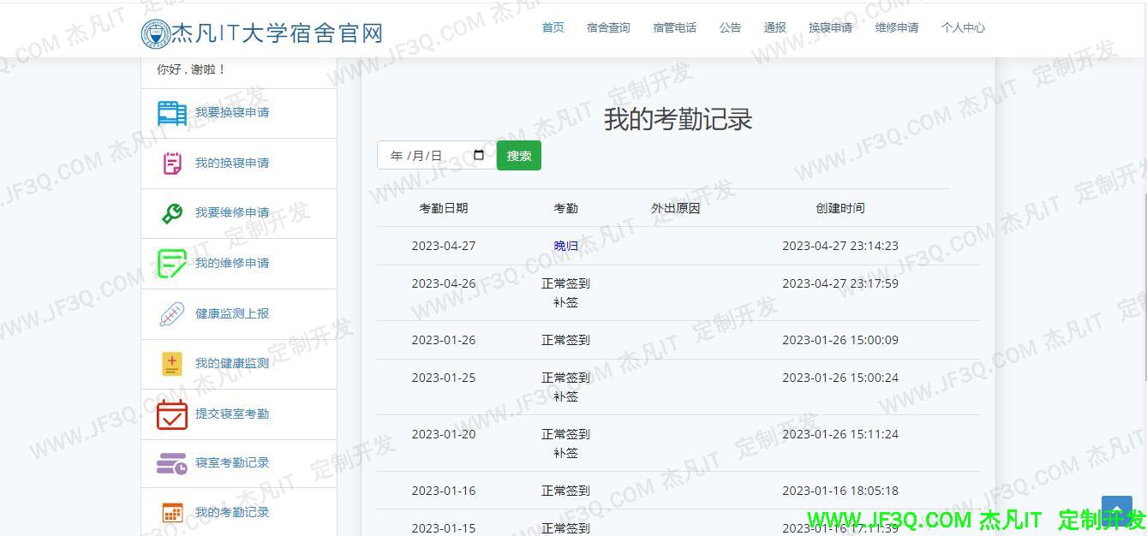1147x536 pixels.
Task: Click the red clipboard icon beside 我的换寝申请
Action: 171,163
